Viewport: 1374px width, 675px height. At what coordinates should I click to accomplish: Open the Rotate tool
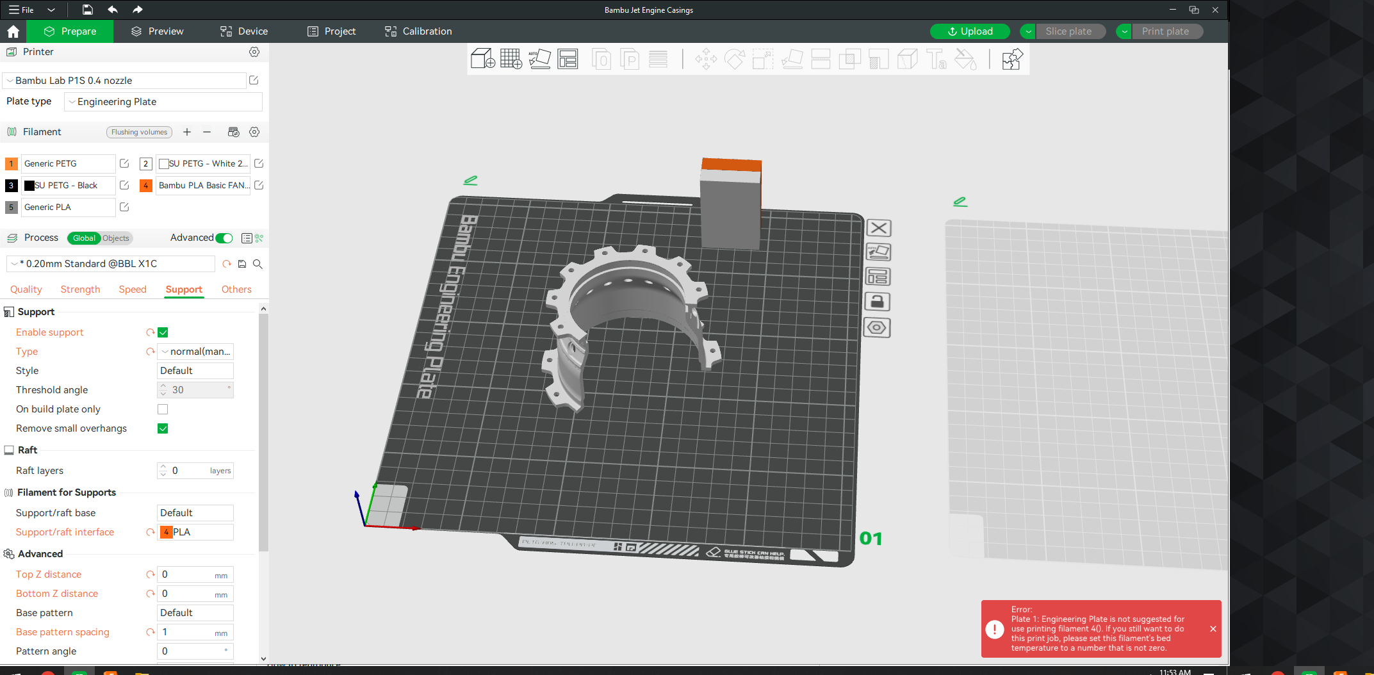(734, 59)
